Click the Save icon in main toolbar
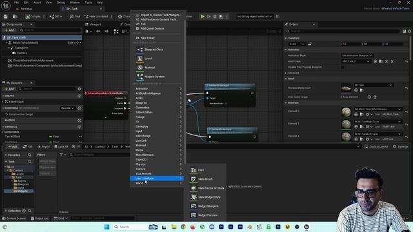Screen dimensions: 413x232 click(x=6, y=17)
